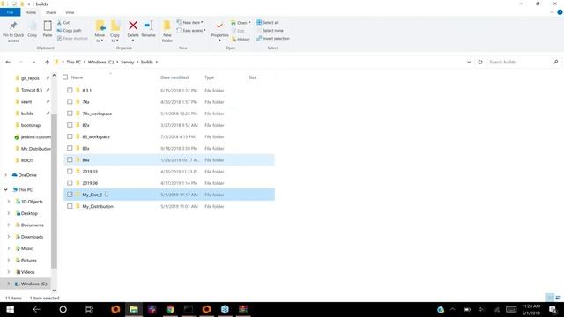Open recent locations dropdown arrow
This screenshot has height=317, width=564.
33,63
